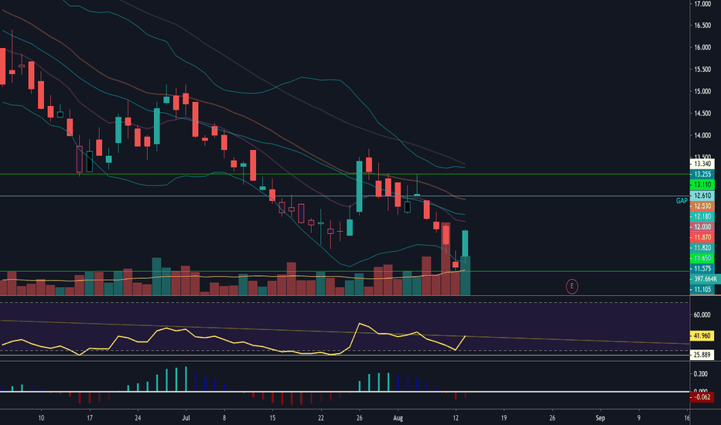Select the 13.255 price tag
The height and width of the screenshot is (425, 721).
pyautogui.click(x=702, y=174)
